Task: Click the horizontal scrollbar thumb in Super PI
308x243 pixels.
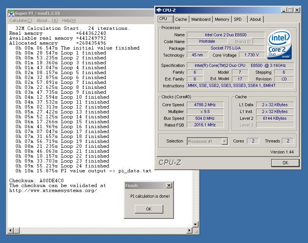Action: [17, 231]
